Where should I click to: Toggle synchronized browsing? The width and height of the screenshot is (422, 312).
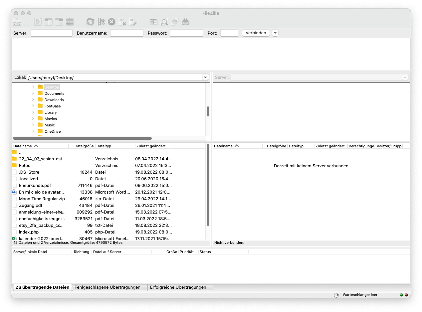pyautogui.click(x=175, y=22)
